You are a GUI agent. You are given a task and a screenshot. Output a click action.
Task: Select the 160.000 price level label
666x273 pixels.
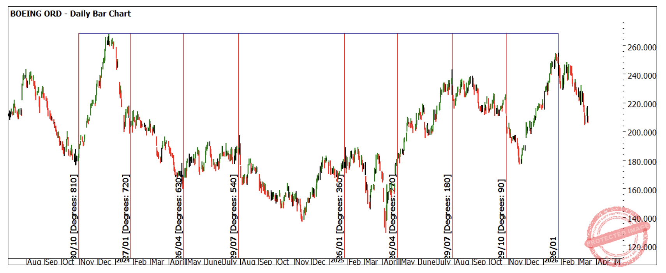point(642,190)
